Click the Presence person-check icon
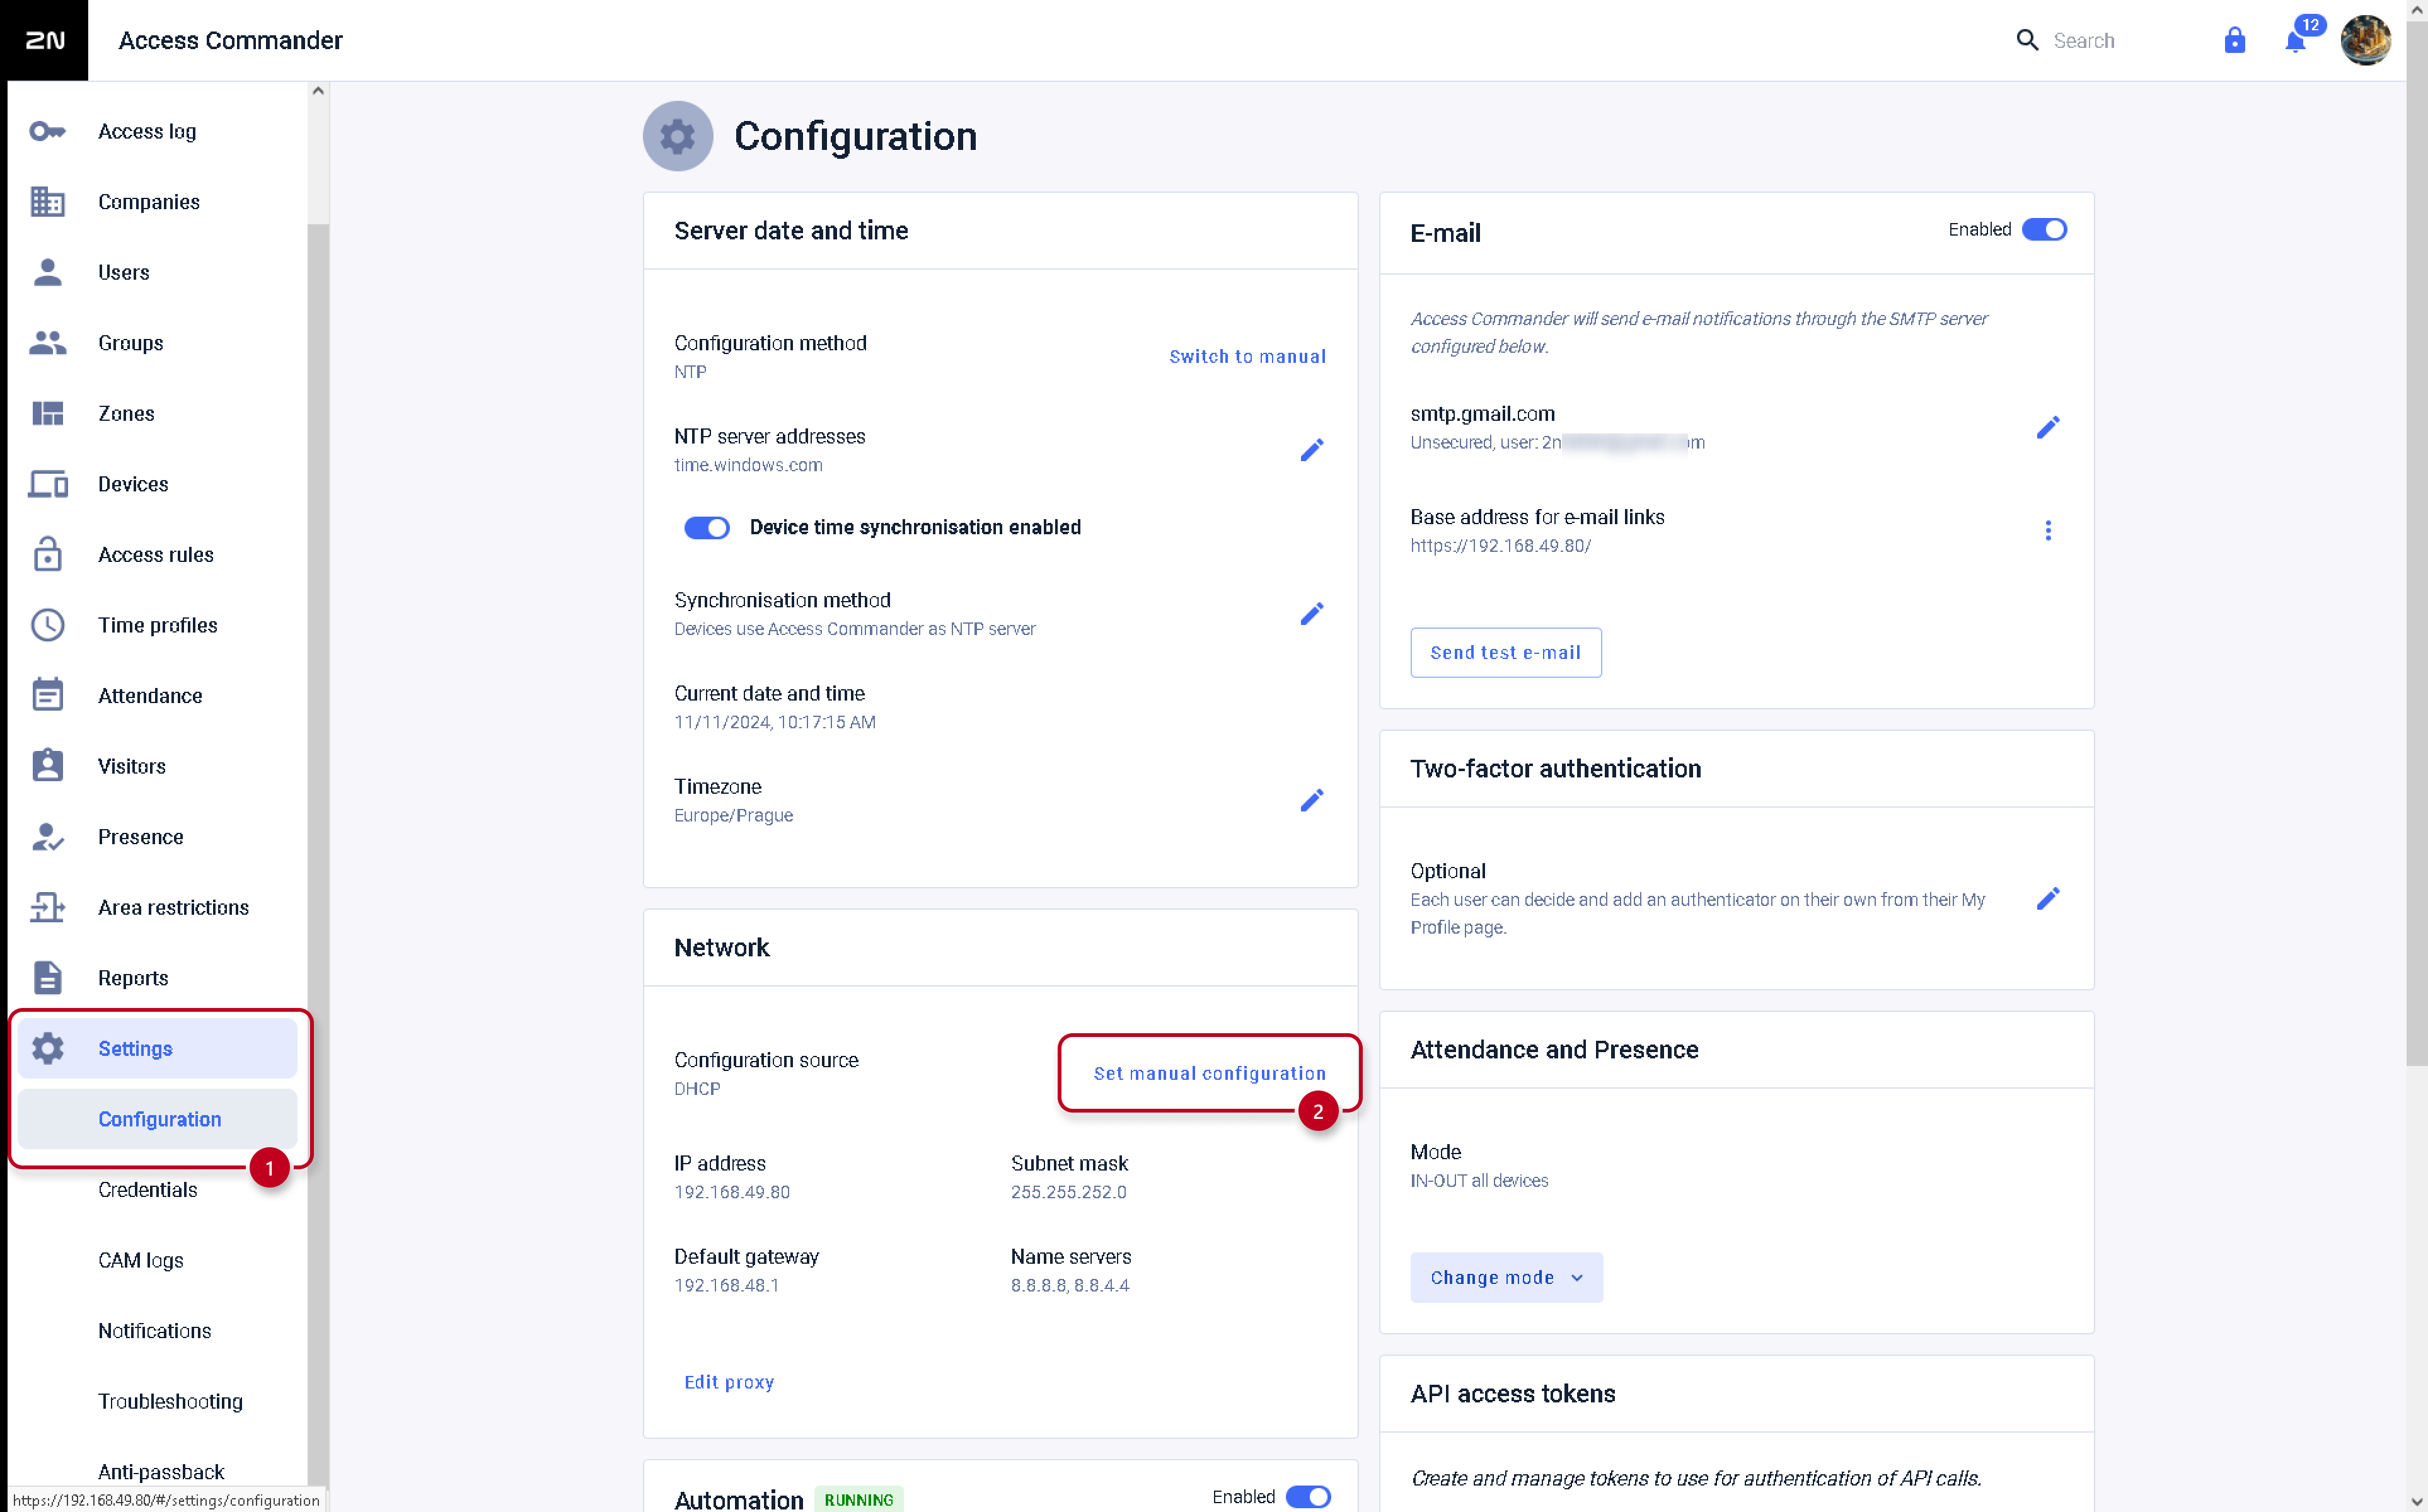Viewport: 2428px width, 1512px height. pos(47,837)
